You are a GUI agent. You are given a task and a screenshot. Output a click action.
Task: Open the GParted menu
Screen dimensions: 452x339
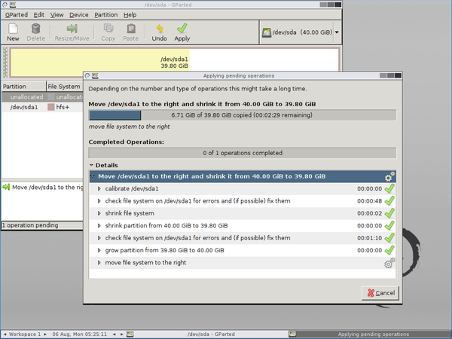click(17, 15)
